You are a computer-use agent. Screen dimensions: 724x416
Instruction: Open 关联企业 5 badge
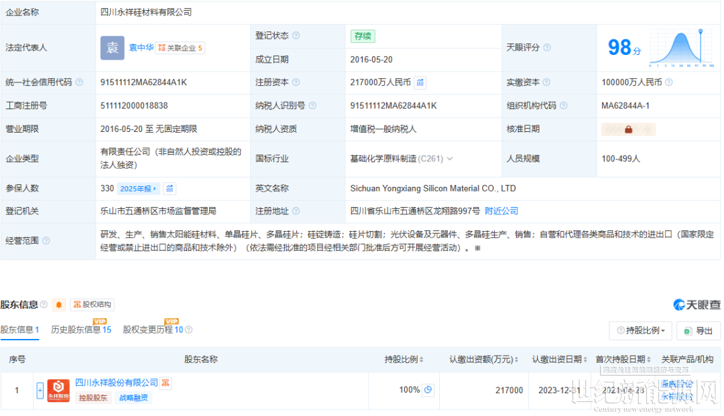coord(180,48)
